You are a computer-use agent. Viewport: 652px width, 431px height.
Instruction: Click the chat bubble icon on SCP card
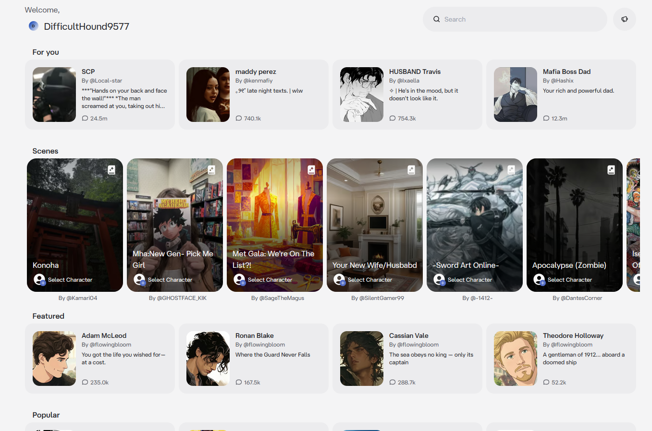(x=85, y=119)
